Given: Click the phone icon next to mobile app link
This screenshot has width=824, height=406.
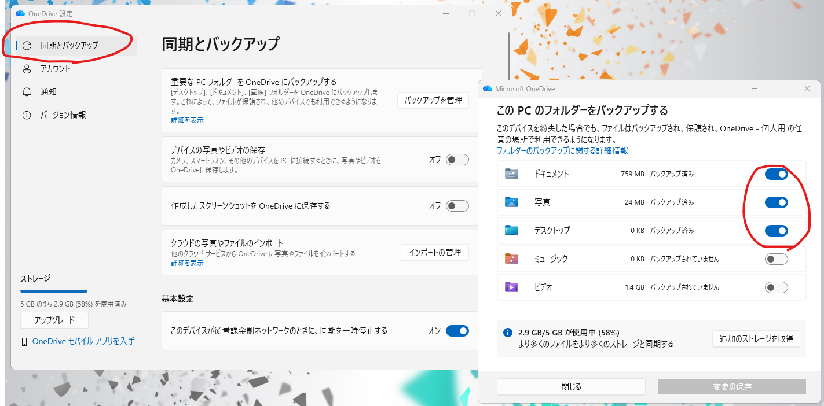Looking at the screenshot, I should (x=24, y=342).
